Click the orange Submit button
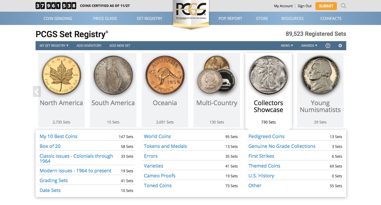The width and height of the screenshot is (381, 205). (326, 6)
